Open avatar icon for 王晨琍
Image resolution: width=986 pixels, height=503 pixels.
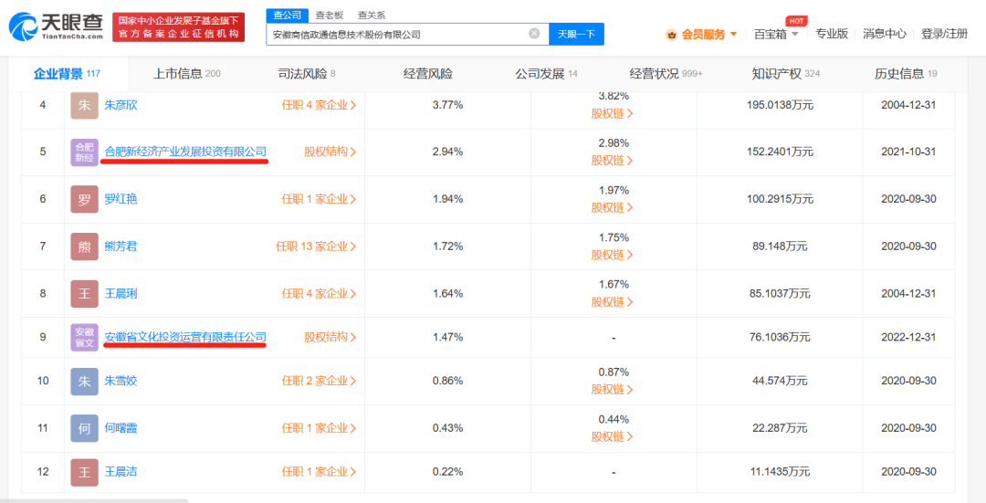tap(84, 294)
